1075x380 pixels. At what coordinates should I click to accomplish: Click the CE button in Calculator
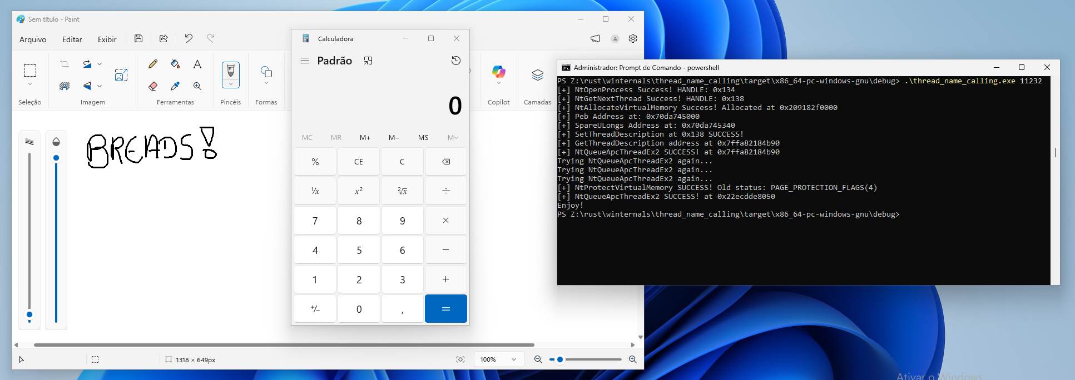[359, 162]
